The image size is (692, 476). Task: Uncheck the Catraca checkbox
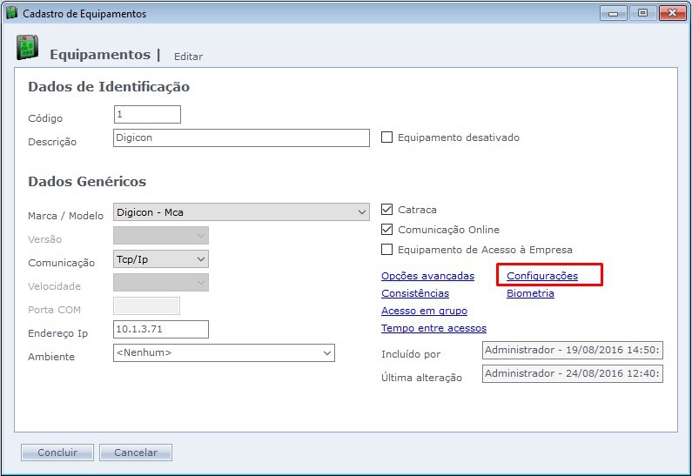click(387, 210)
